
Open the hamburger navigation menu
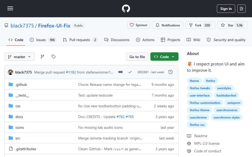(x=10, y=8)
